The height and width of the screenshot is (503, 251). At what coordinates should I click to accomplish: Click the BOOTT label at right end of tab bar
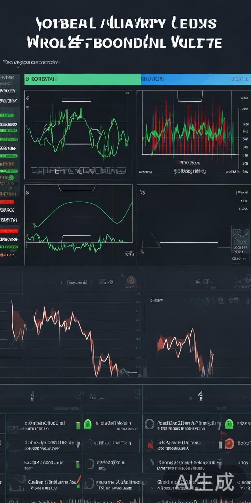[240, 79]
